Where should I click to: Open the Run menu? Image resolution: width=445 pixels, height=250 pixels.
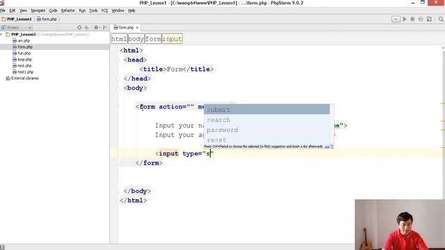(x=82, y=10)
